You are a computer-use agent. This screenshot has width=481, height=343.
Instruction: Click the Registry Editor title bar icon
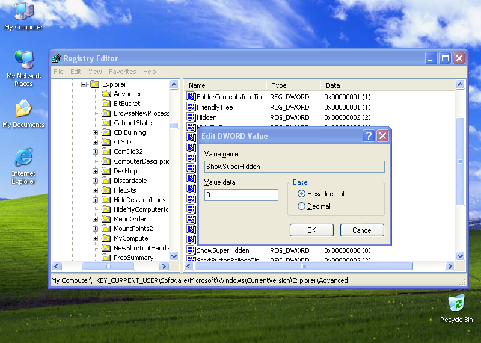click(57, 58)
